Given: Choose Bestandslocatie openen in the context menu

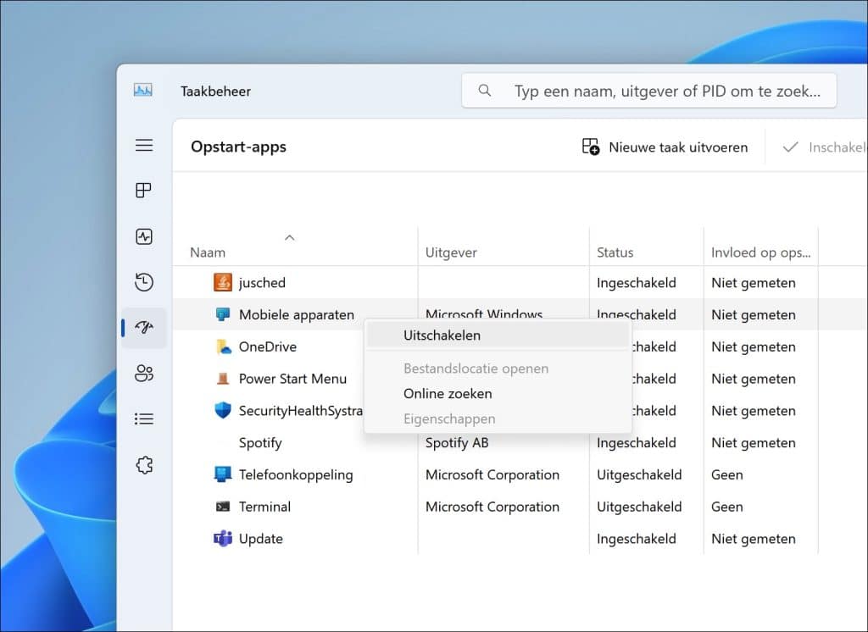Looking at the screenshot, I should [498, 369].
